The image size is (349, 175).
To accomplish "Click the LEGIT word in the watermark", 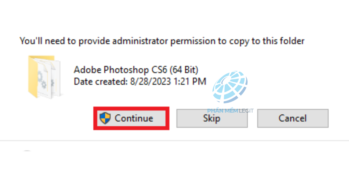I will (x=246, y=111).
